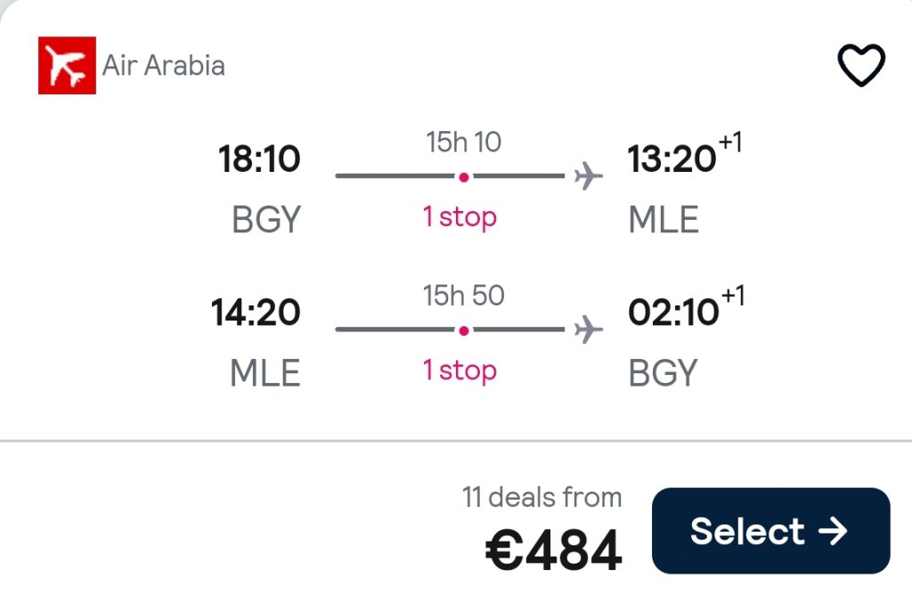Click the return stop dot marker

click(x=463, y=330)
